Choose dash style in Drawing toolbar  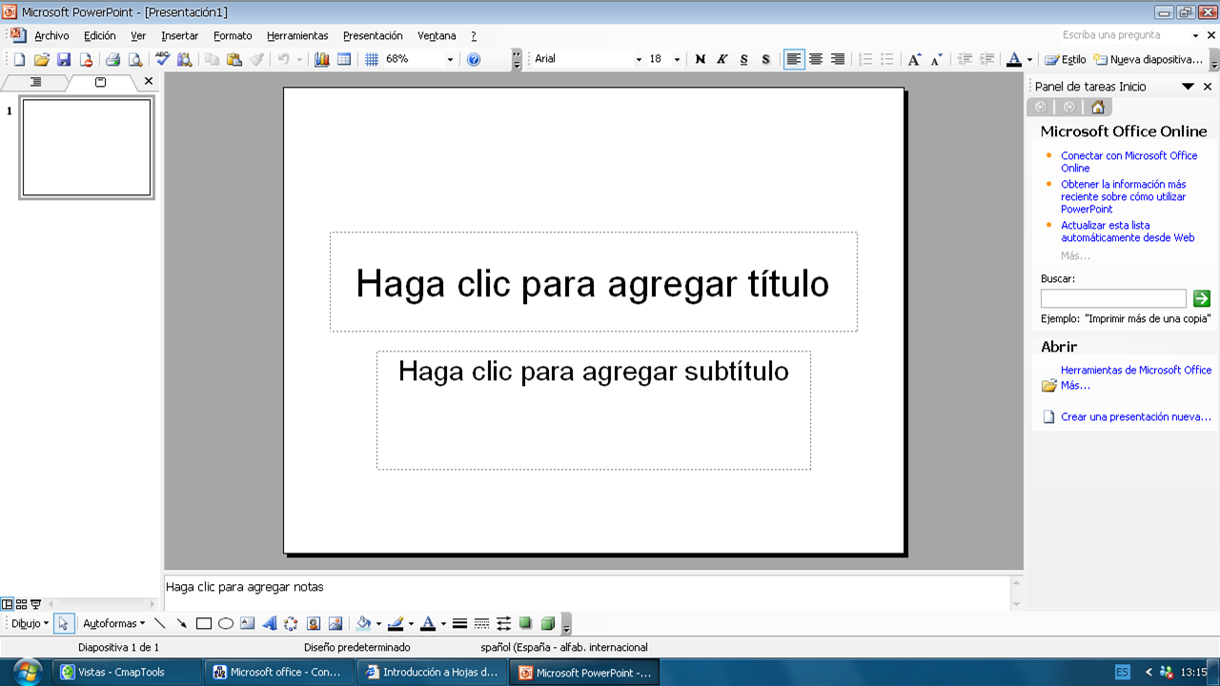tap(481, 624)
